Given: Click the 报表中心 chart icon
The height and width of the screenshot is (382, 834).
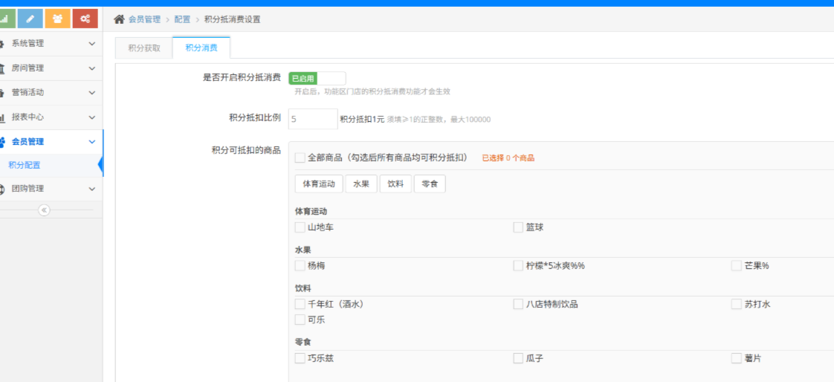Looking at the screenshot, I should tap(2, 117).
